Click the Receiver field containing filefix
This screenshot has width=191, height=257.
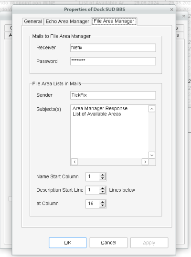click(113, 48)
